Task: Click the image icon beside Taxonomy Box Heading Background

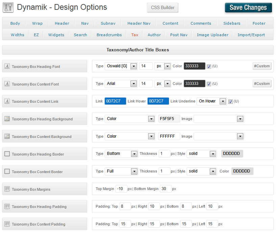Action: (7, 119)
